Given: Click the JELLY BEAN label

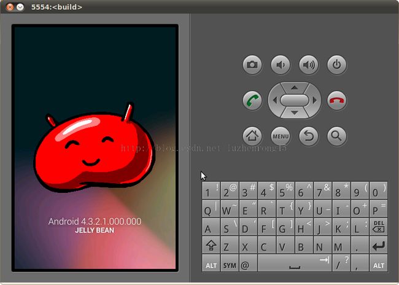Looking at the screenshot, I should pyautogui.click(x=95, y=230).
